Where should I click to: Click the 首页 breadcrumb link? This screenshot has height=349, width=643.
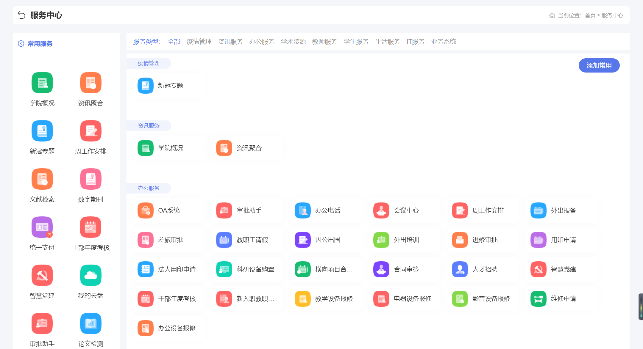590,15
